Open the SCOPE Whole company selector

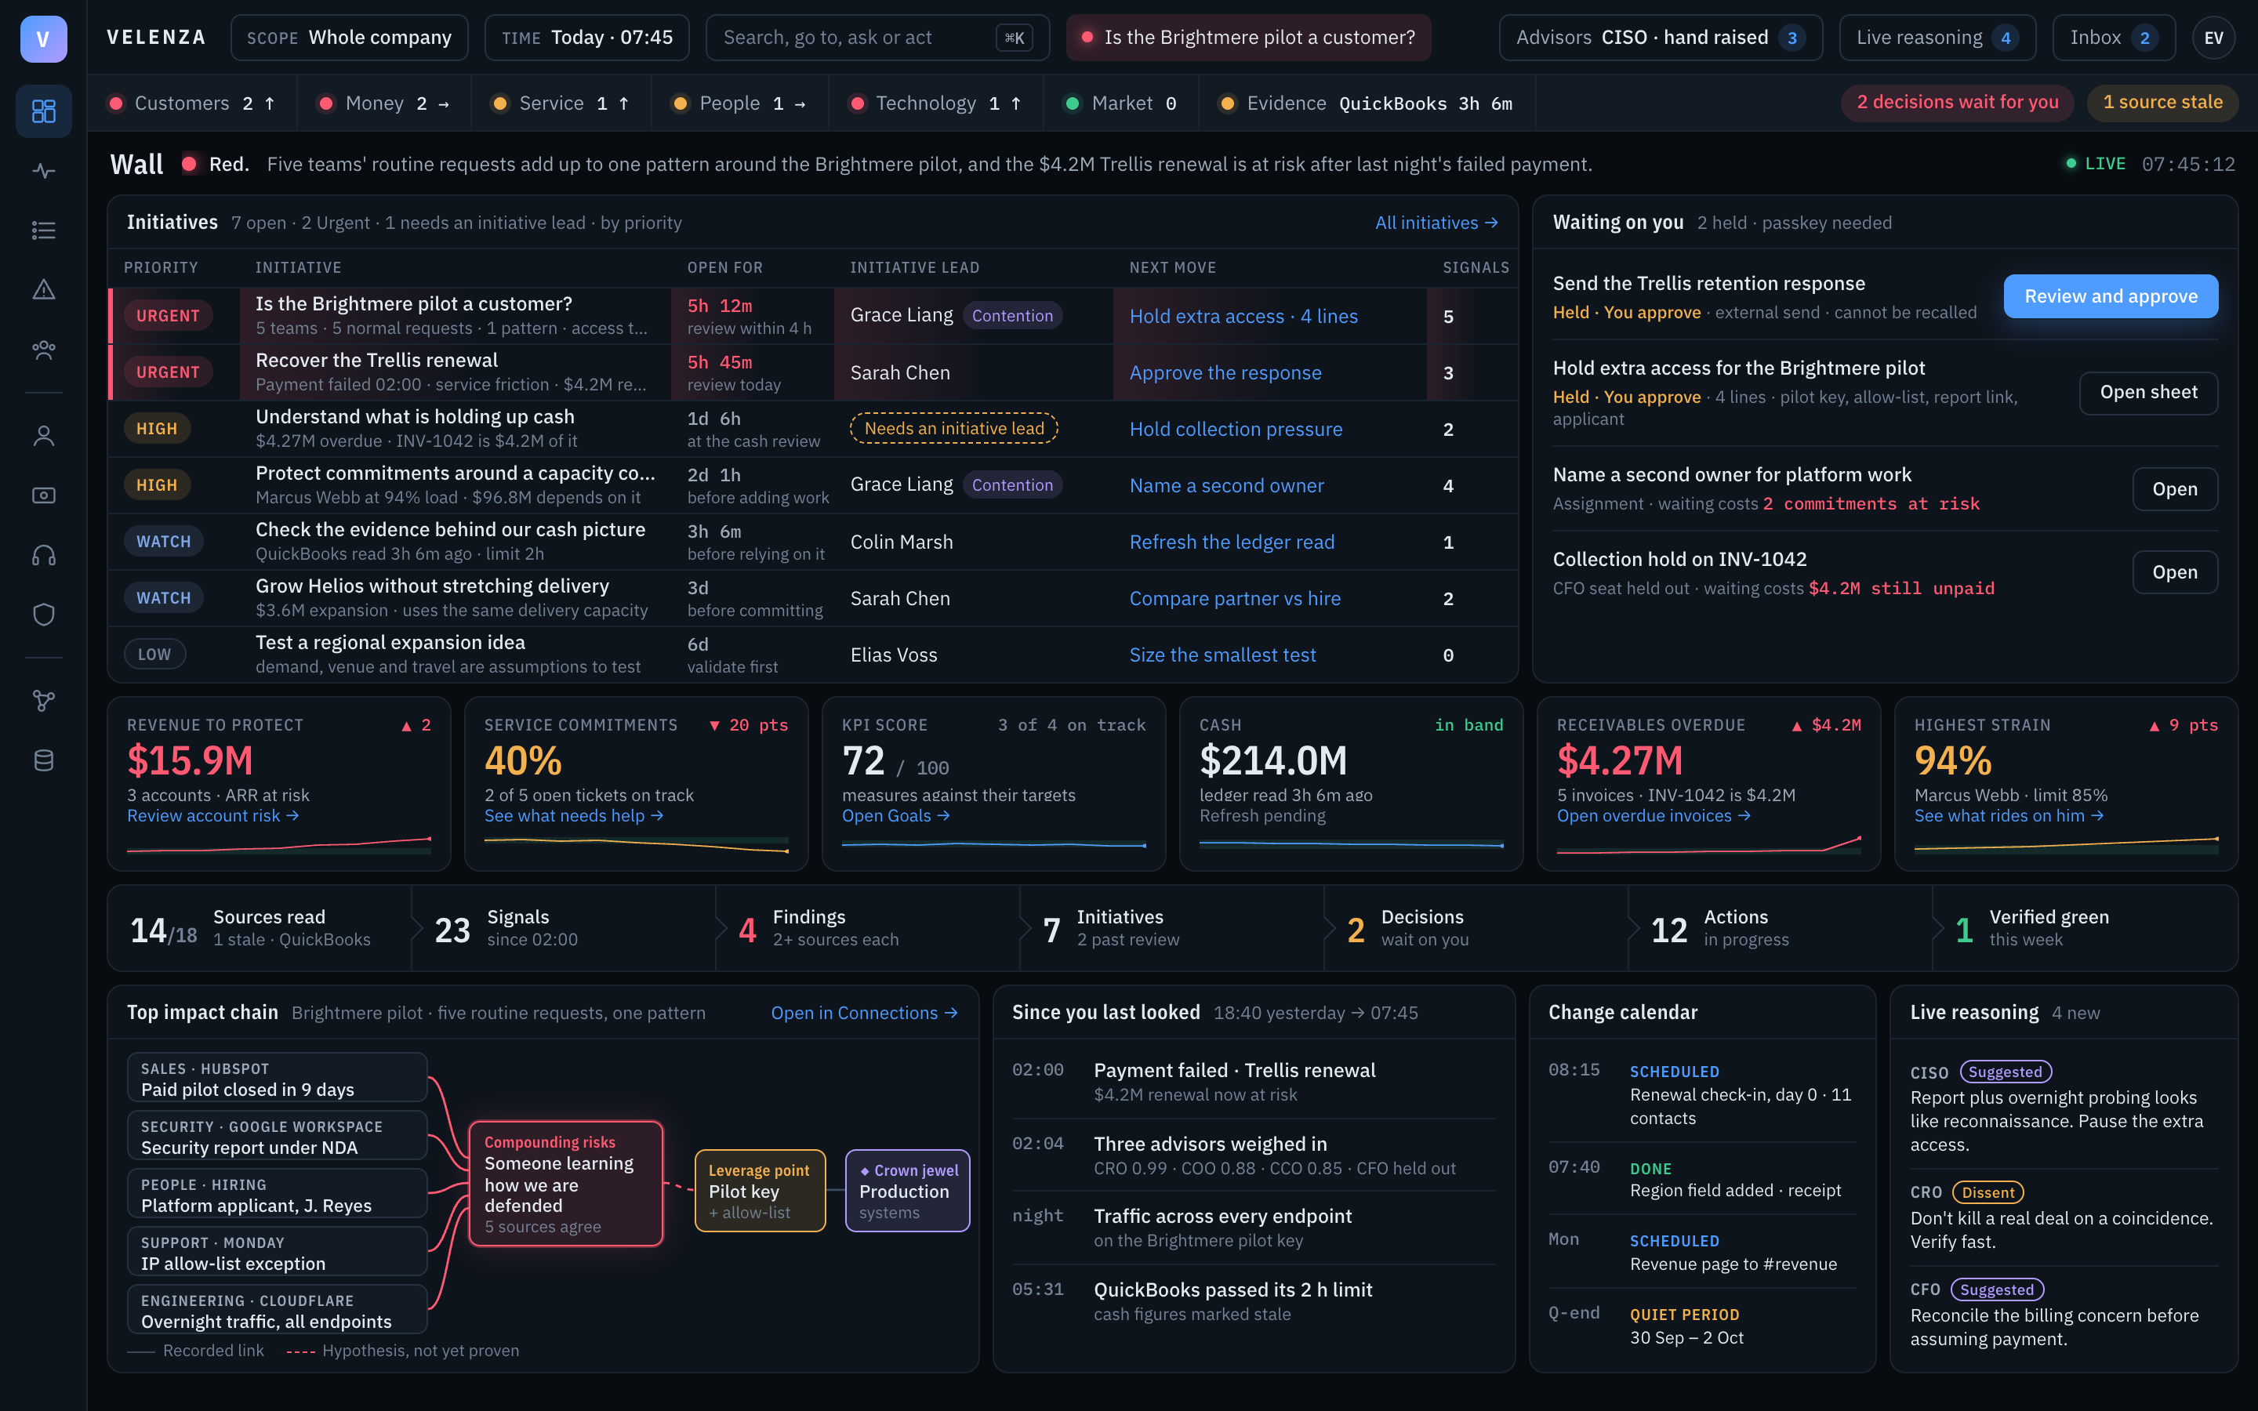tap(349, 38)
